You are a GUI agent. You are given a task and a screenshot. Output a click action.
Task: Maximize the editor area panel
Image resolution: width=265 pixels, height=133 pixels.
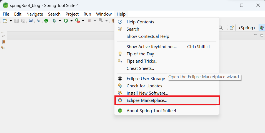262,35
